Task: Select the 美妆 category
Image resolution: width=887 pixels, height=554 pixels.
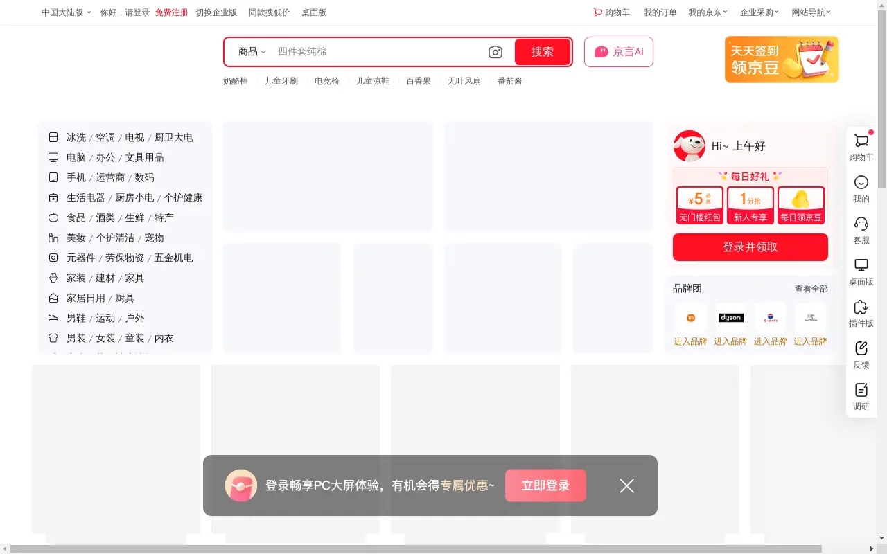Action: pos(76,238)
